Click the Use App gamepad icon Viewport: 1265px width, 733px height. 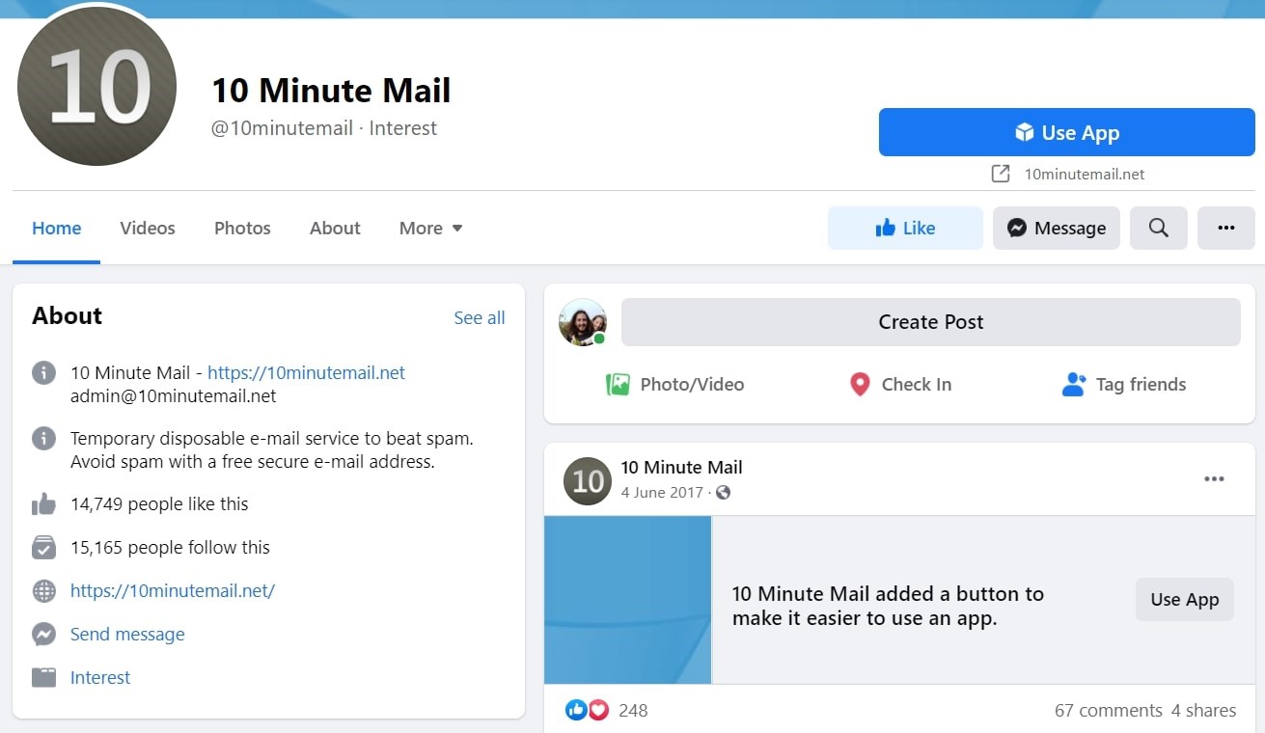(x=1025, y=133)
